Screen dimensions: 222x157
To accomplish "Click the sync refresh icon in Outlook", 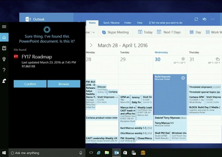I will coord(196,19).
